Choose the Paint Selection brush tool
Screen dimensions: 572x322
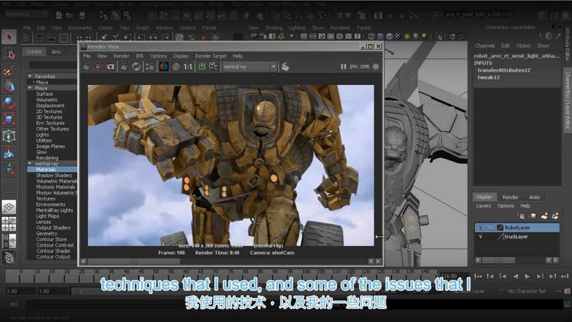(x=9, y=70)
